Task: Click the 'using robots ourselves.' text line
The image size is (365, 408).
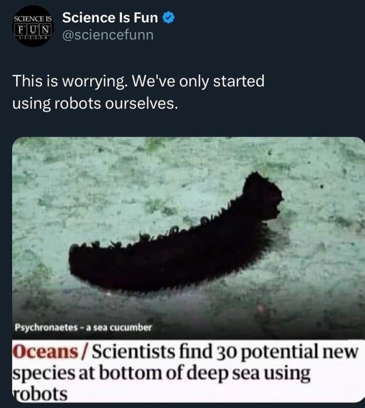Action: click(x=95, y=104)
